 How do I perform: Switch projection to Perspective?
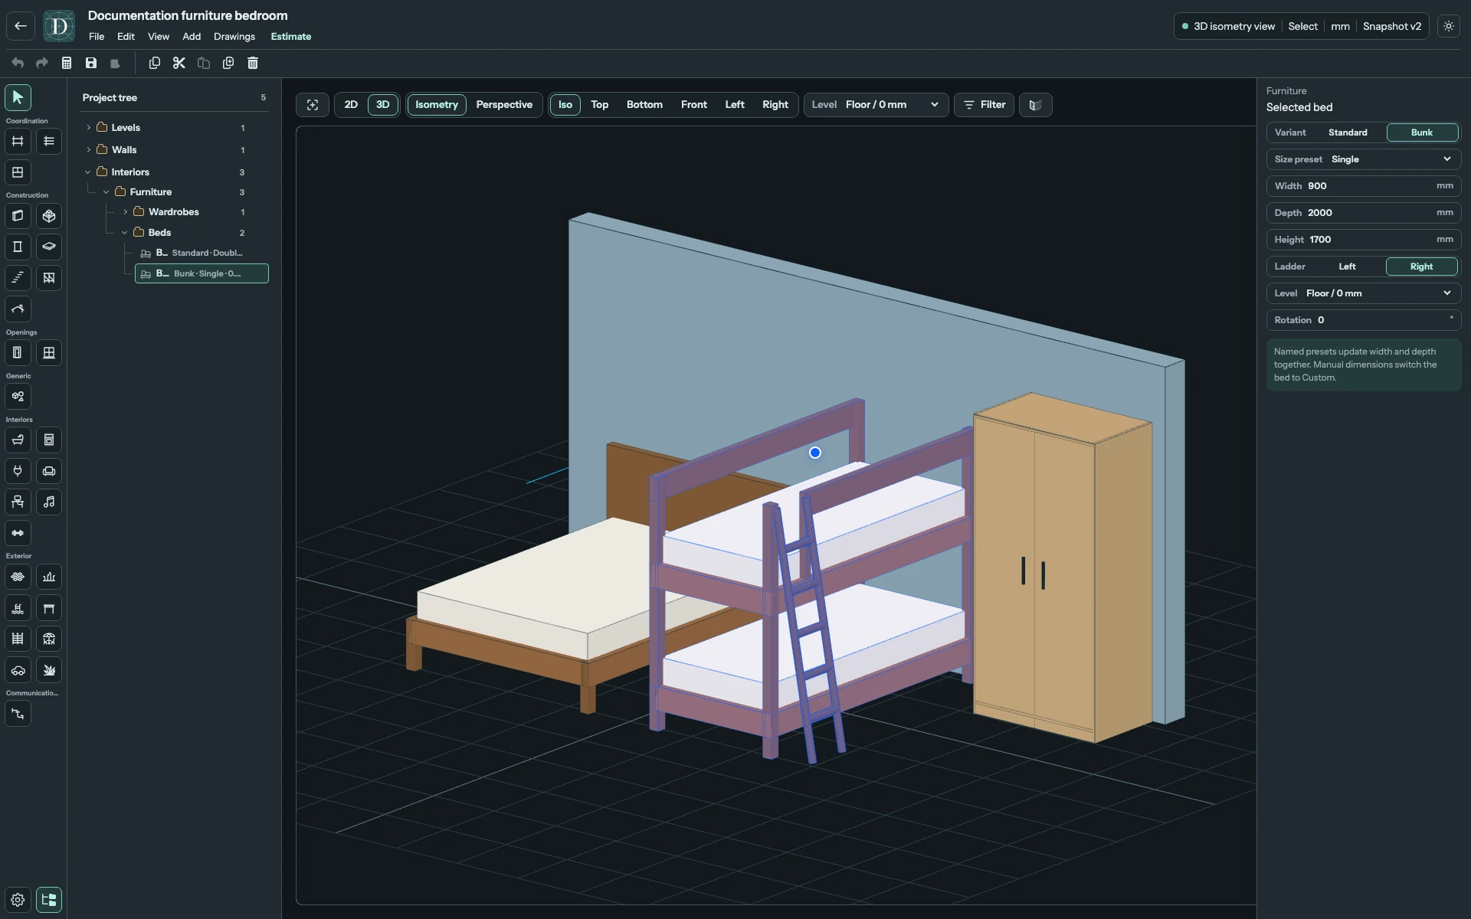(504, 105)
